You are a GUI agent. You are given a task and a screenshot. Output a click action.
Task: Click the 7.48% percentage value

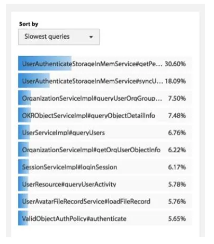(x=177, y=115)
